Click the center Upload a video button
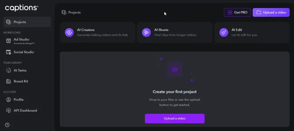 click(175, 118)
